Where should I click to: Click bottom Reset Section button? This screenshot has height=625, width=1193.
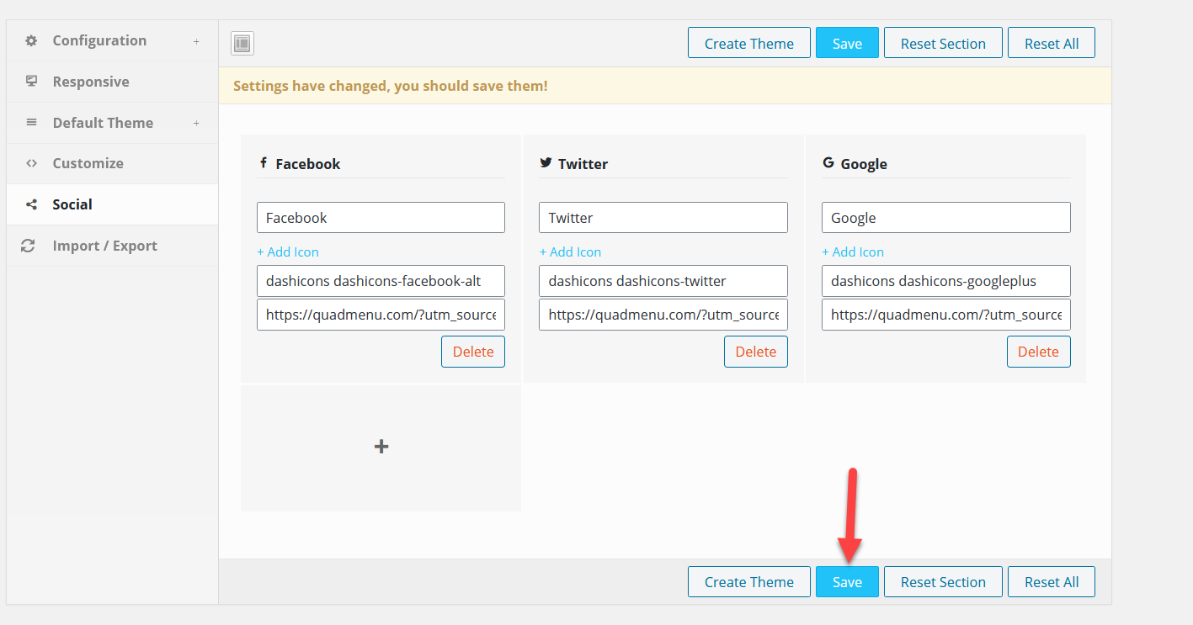[x=943, y=581]
